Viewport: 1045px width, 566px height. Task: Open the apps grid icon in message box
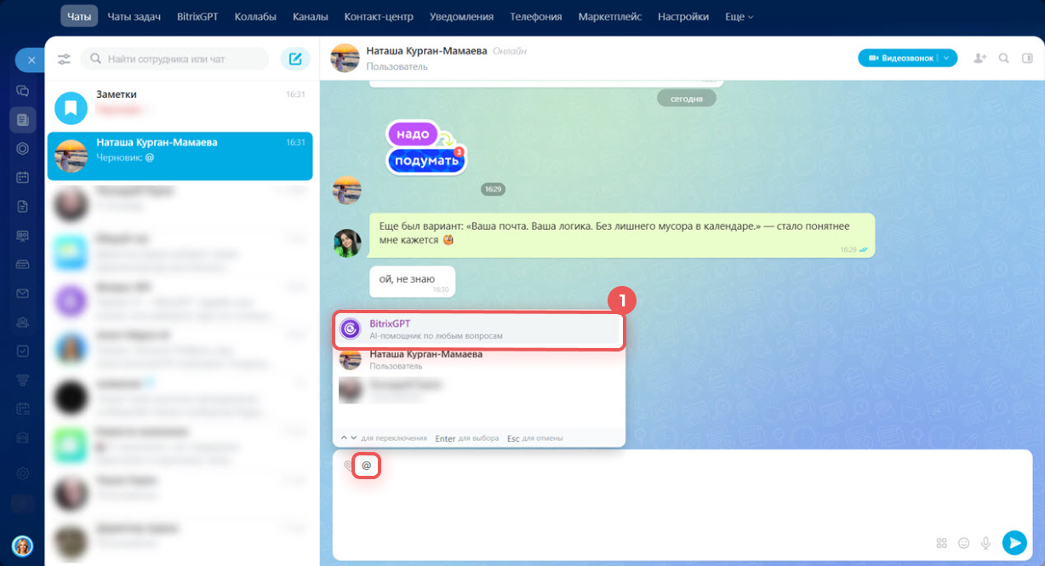941,543
